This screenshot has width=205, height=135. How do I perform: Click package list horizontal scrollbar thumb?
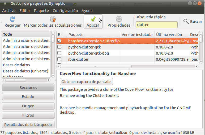pyautogui.click(x=96, y=67)
